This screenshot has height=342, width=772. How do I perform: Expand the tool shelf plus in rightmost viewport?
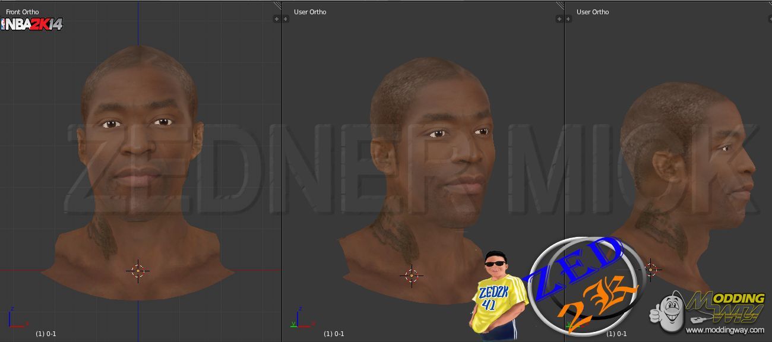569,19
